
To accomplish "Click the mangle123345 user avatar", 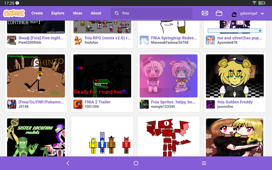I will 144,104.
